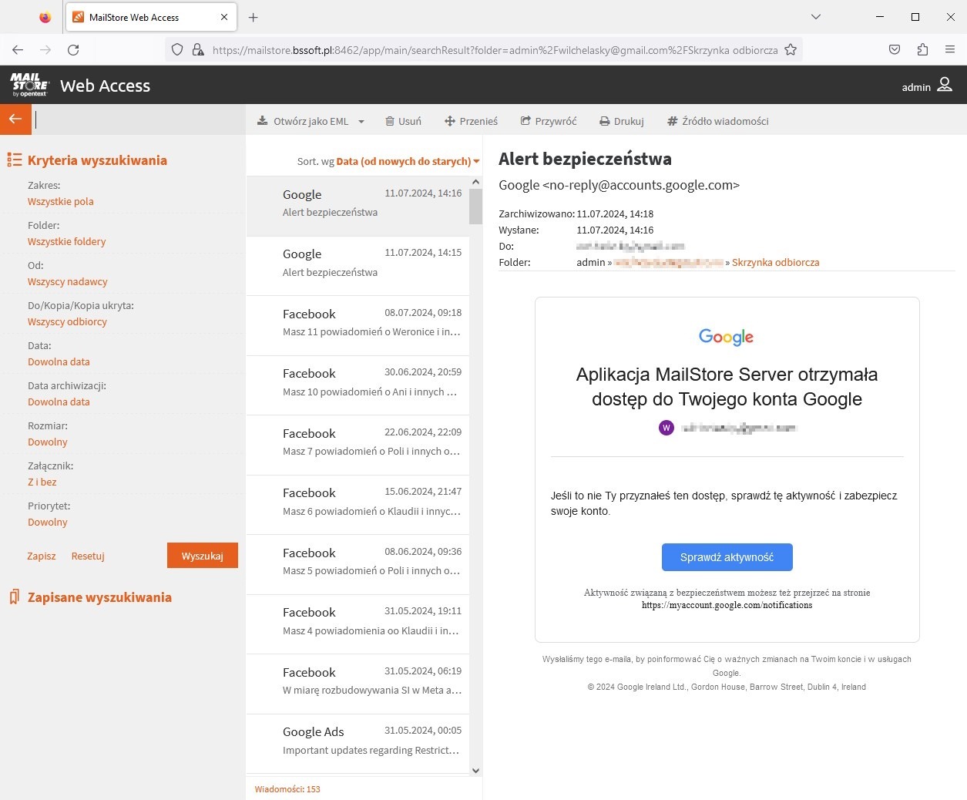Viewport: 967px width, 800px height.
Task: Open Facebook email dated 08.06.2024
Action: click(358, 564)
